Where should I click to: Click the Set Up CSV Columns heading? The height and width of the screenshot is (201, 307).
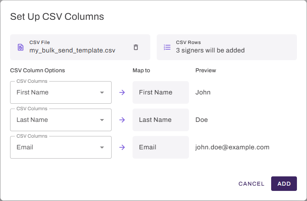coord(57,17)
